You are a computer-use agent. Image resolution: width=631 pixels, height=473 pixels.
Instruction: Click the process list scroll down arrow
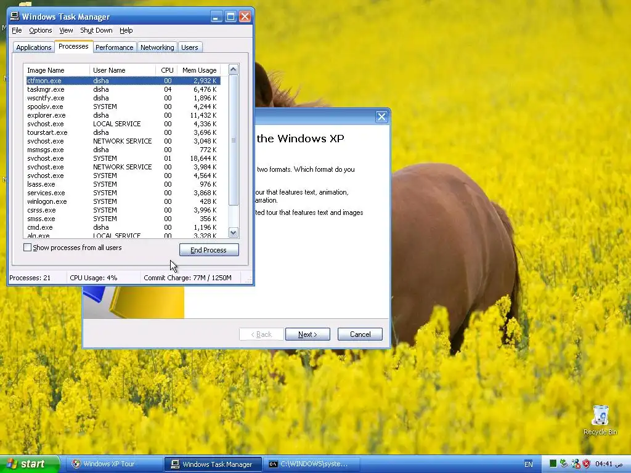click(x=234, y=232)
